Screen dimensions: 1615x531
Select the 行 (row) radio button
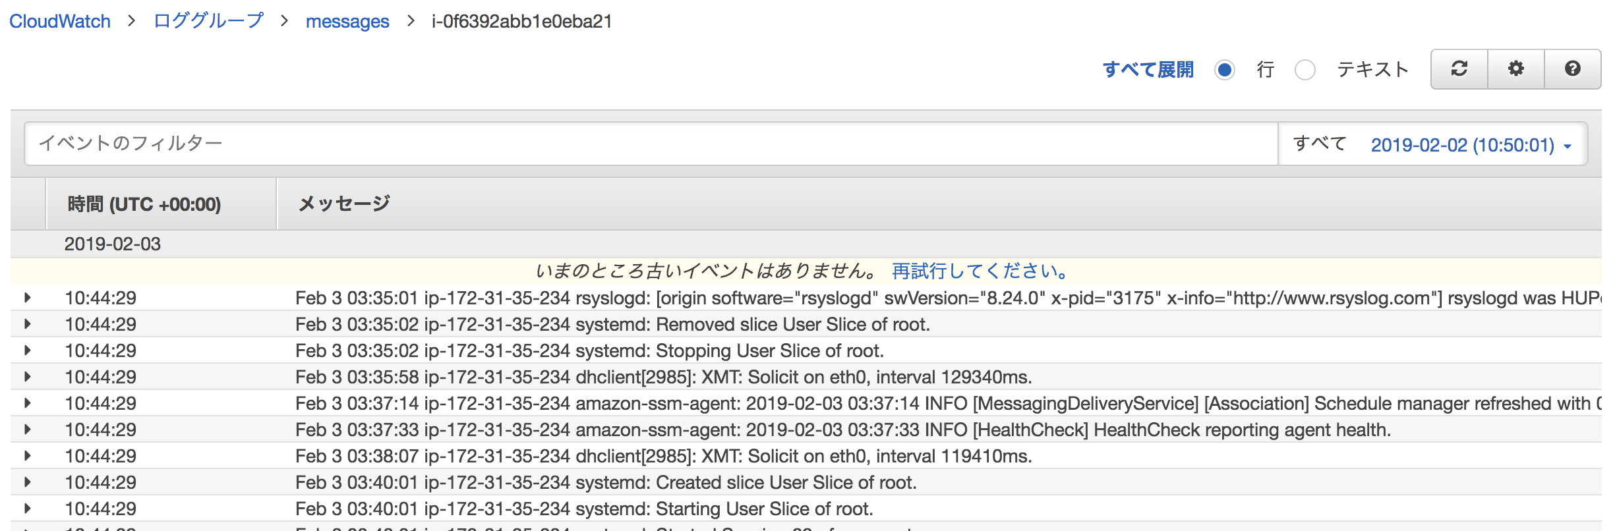click(1225, 70)
